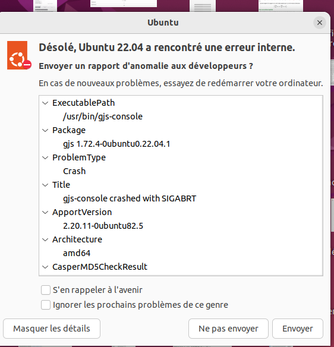
Task: Collapse the Architecture chevron
Action: 45,239
